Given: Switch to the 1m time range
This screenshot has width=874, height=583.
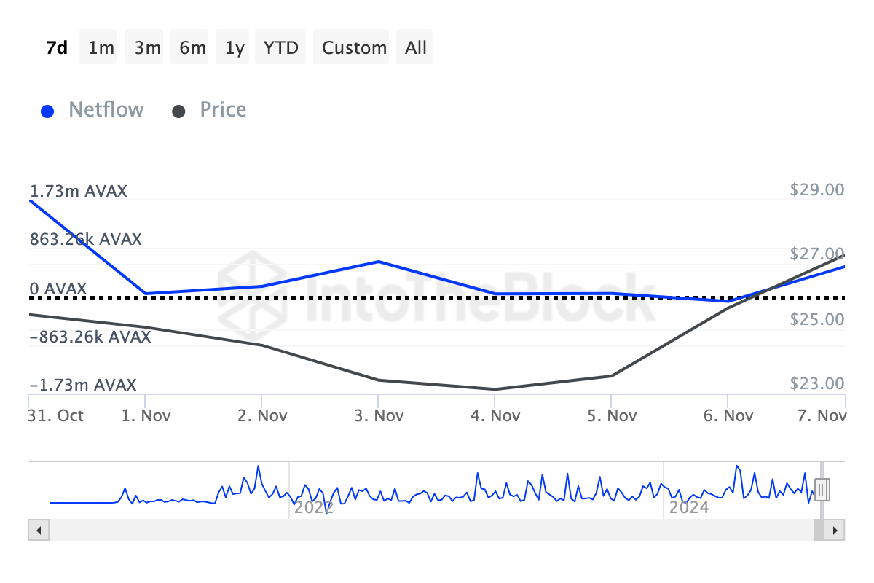Looking at the screenshot, I should pos(101,47).
